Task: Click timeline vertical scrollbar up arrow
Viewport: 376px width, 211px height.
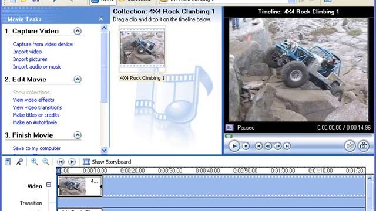Action: (370, 178)
